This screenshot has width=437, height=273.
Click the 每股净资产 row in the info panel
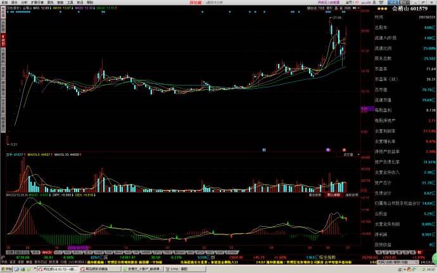point(405,120)
